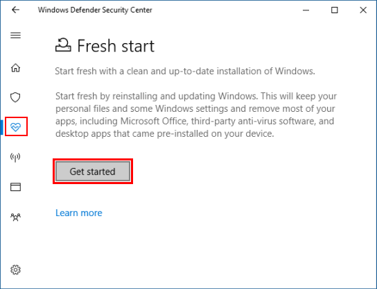Image resolution: width=377 pixels, height=289 pixels.
Task: Click the Fresh start icon beside heading
Action: tap(63, 45)
